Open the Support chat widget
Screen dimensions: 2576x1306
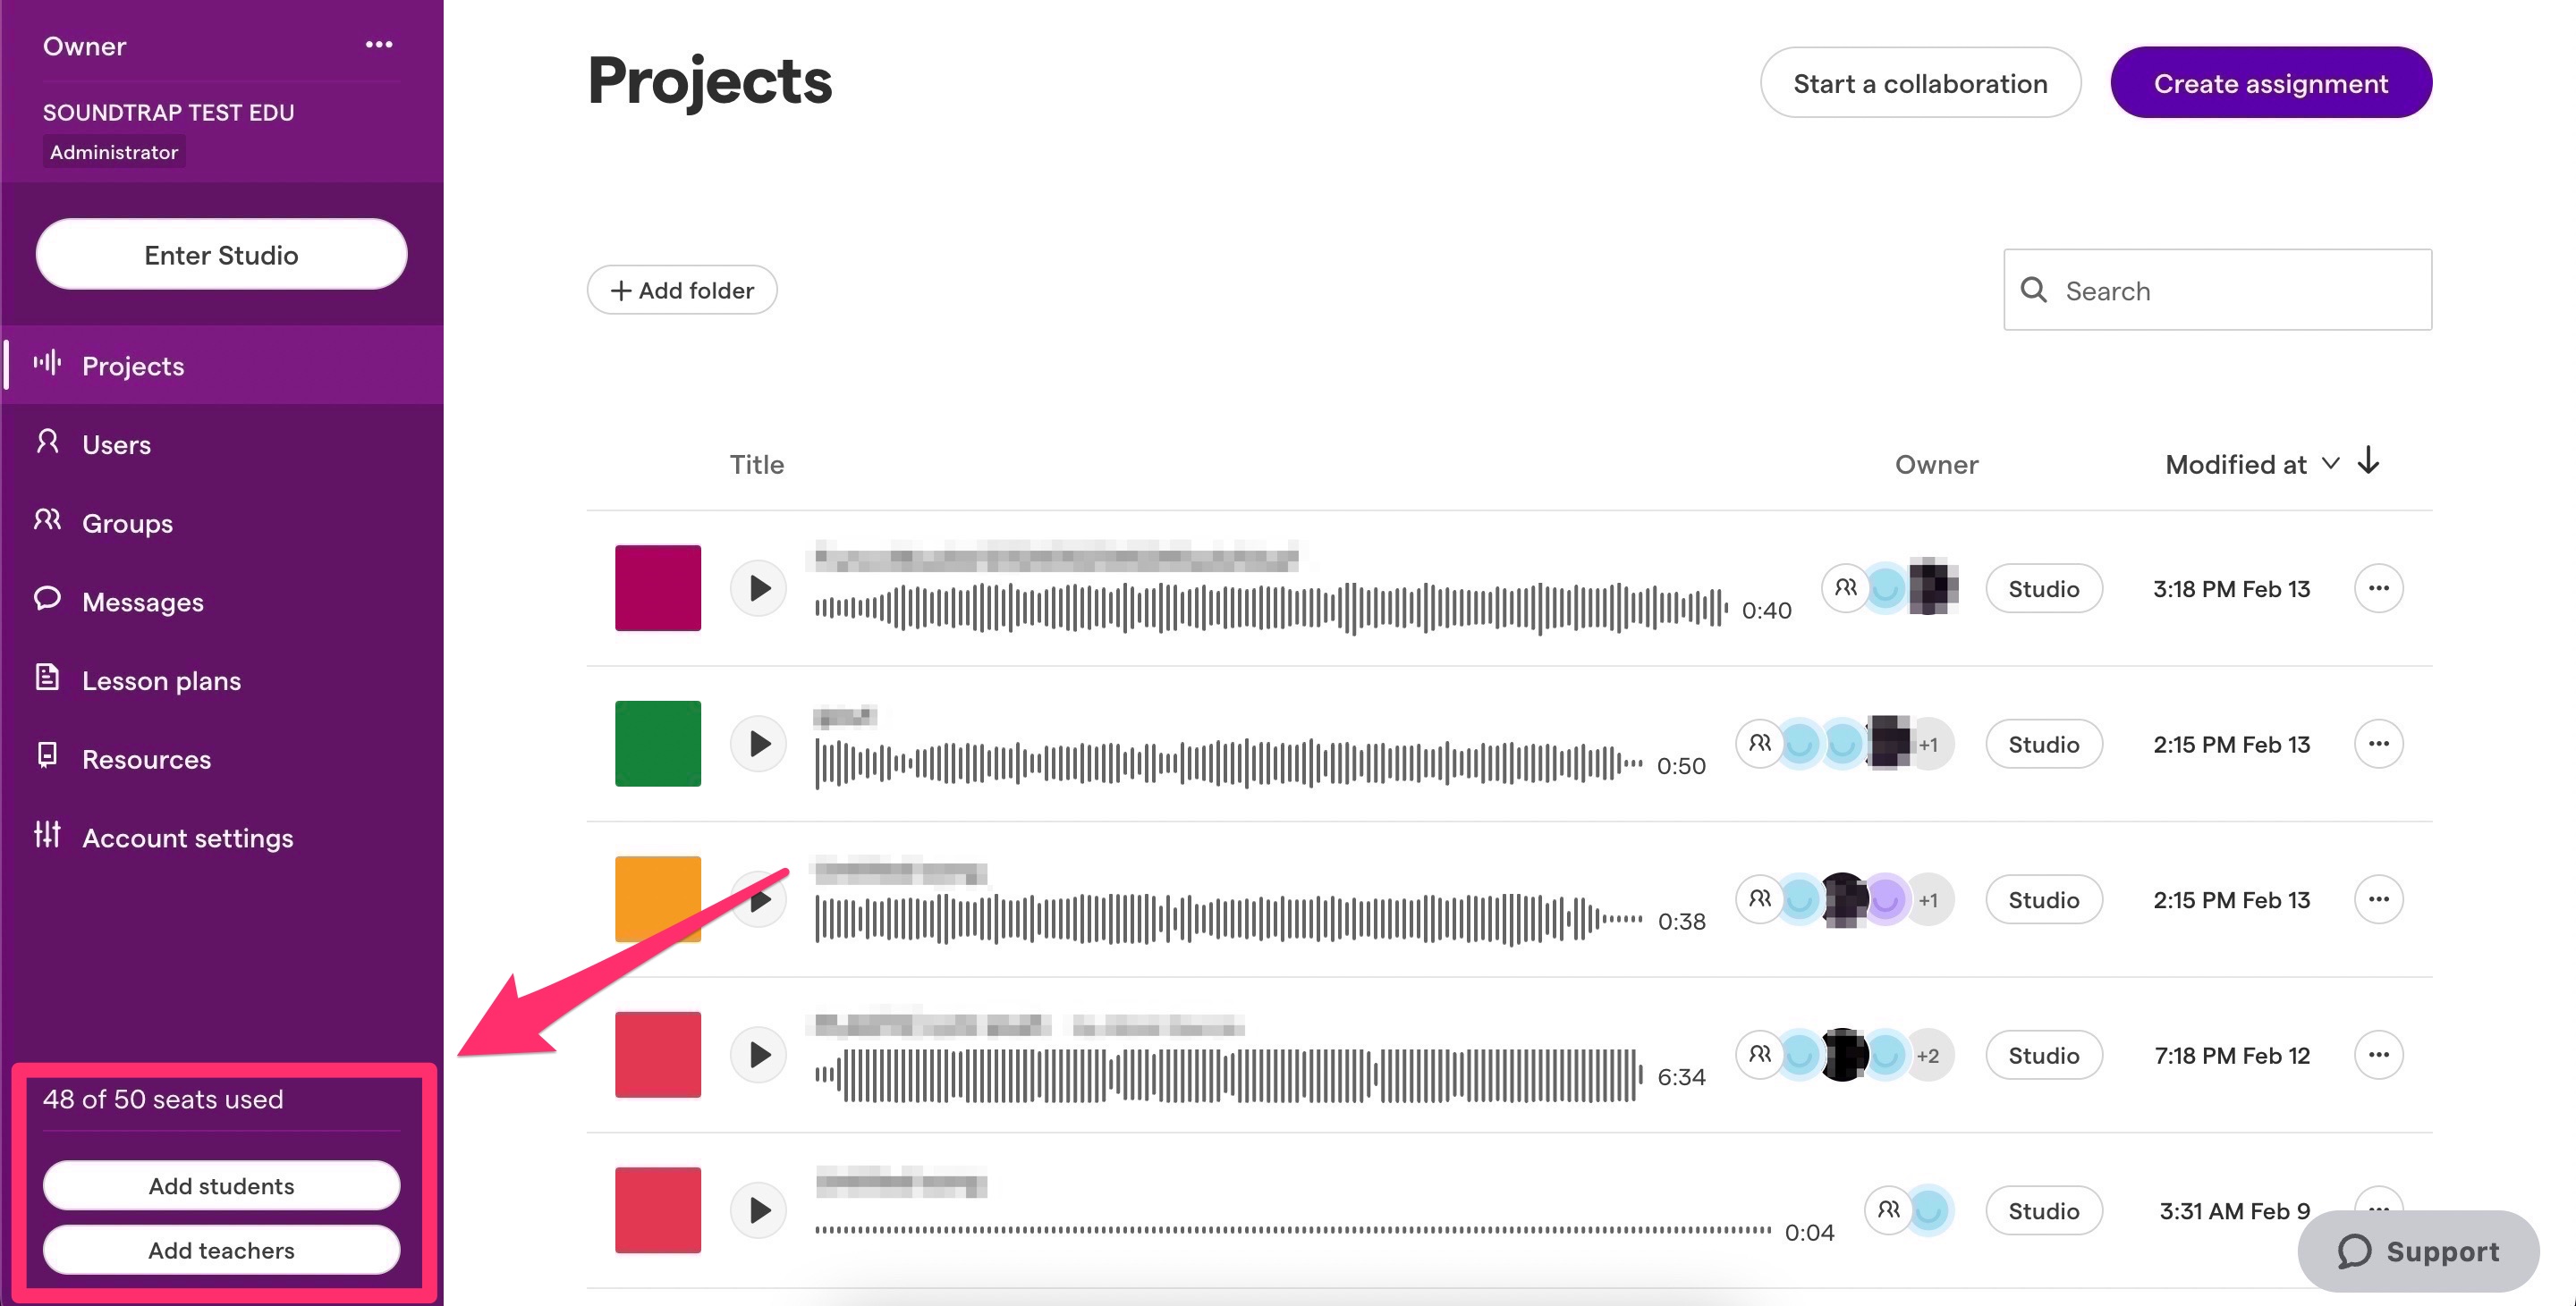(x=2418, y=1251)
